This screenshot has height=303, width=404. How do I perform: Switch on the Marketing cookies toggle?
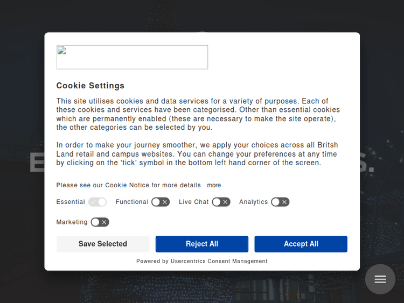click(x=100, y=222)
